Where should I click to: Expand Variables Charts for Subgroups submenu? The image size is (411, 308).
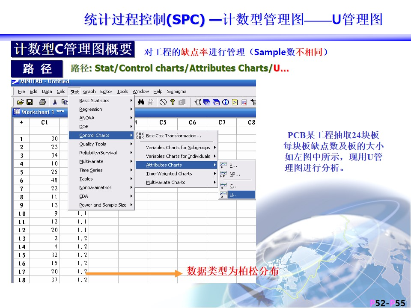[178, 148]
